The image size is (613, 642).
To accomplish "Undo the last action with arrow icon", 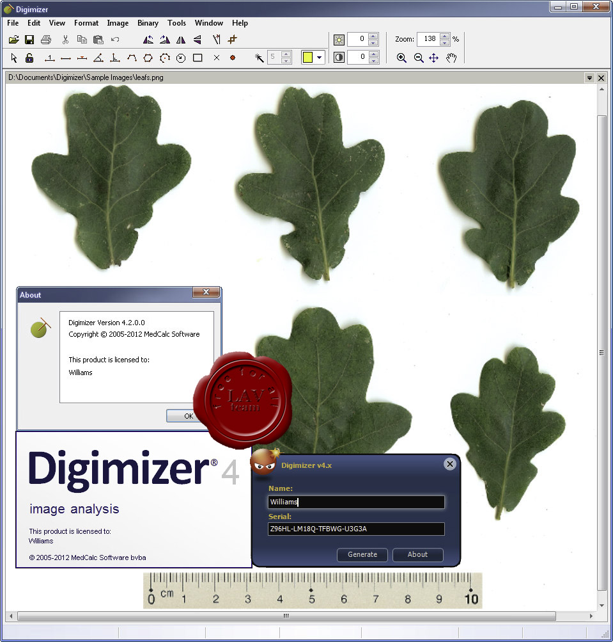I will pyautogui.click(x=115, y=40).
